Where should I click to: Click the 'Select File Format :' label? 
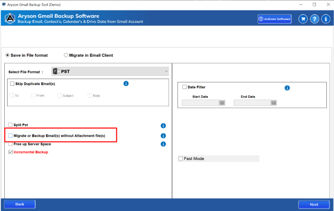pos(26,72)
